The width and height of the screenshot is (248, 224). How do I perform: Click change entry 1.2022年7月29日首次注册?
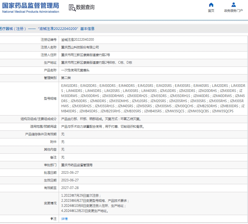point(81,196)
